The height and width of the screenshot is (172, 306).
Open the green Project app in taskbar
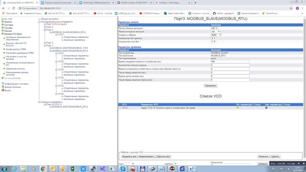[x=73, y=169]
